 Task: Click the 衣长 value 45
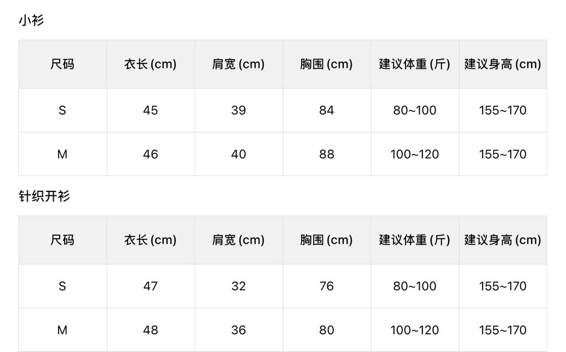(150, 110)
